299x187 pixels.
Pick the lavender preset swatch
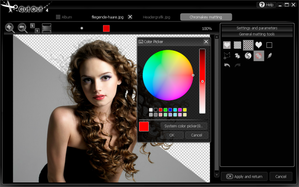coord(170,115)
